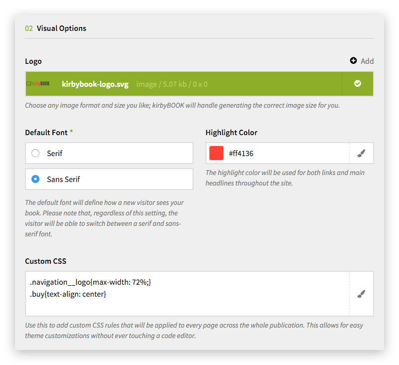Click the Sans Serif option label
The width and height of the screenshot is (399, 365).
click(63, 180)
